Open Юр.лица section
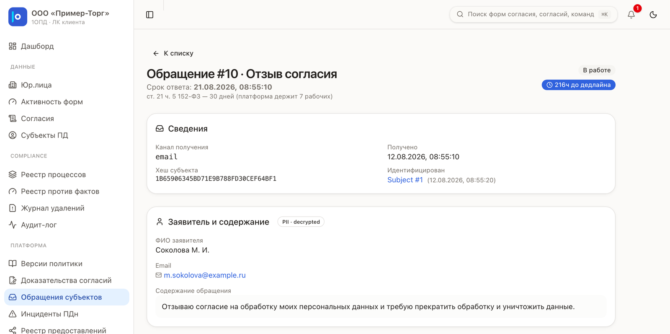Image resolution: width=670 pixels, height=334 pixels. [67, 85]
